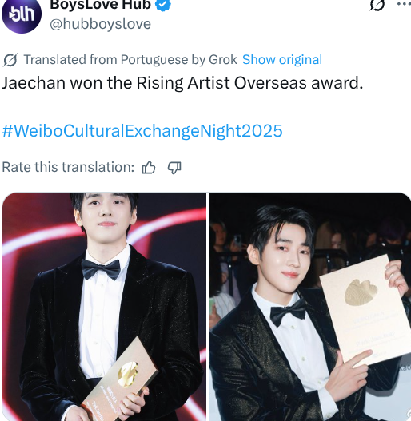Viewport: 411px width, 421px height.
Task: Open Grok actions icon at top right
Action: (377, 5)
